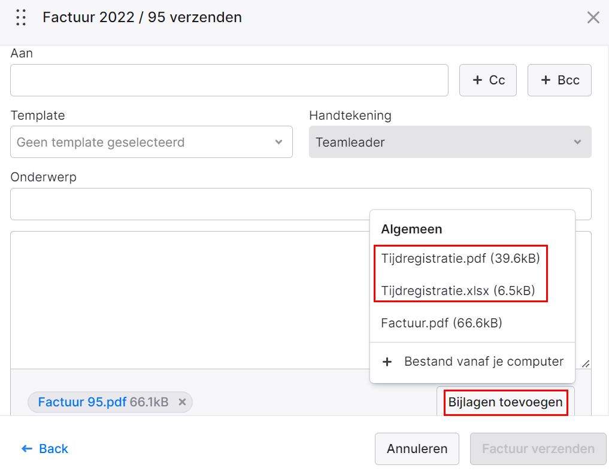
Task: Click the Annuleren button
Action: (x=417, y=449)
